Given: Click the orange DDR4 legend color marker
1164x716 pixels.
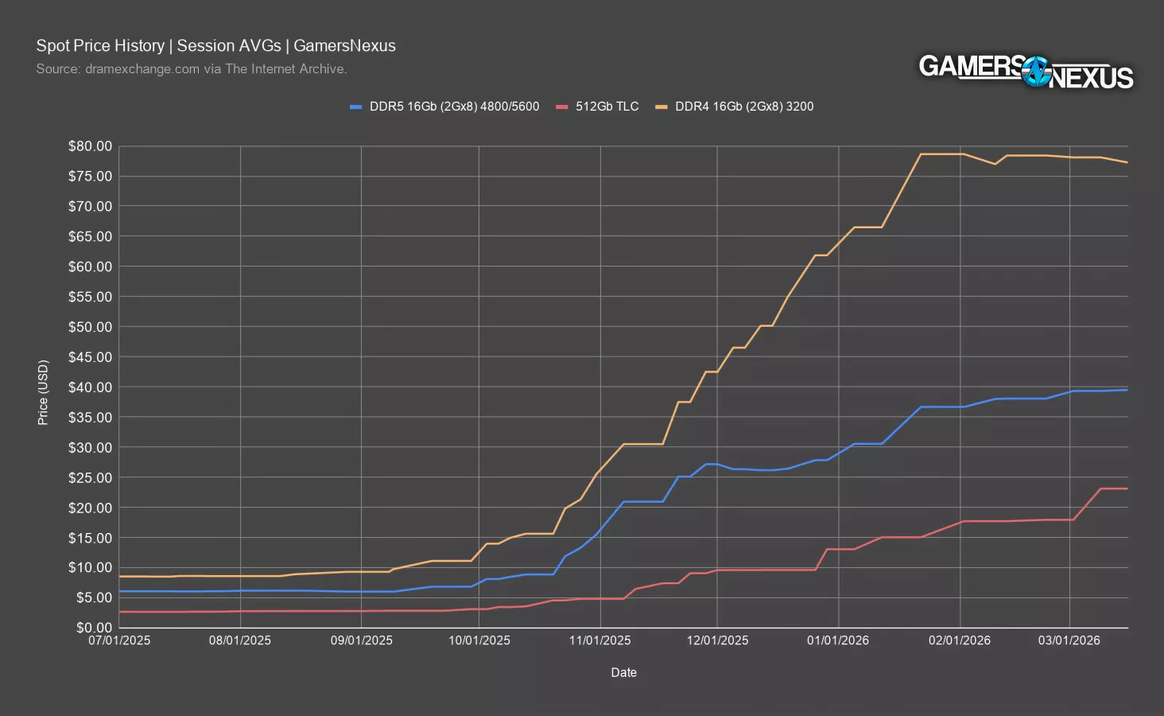Looking at the screenshot, I should (x=662, y=107).
